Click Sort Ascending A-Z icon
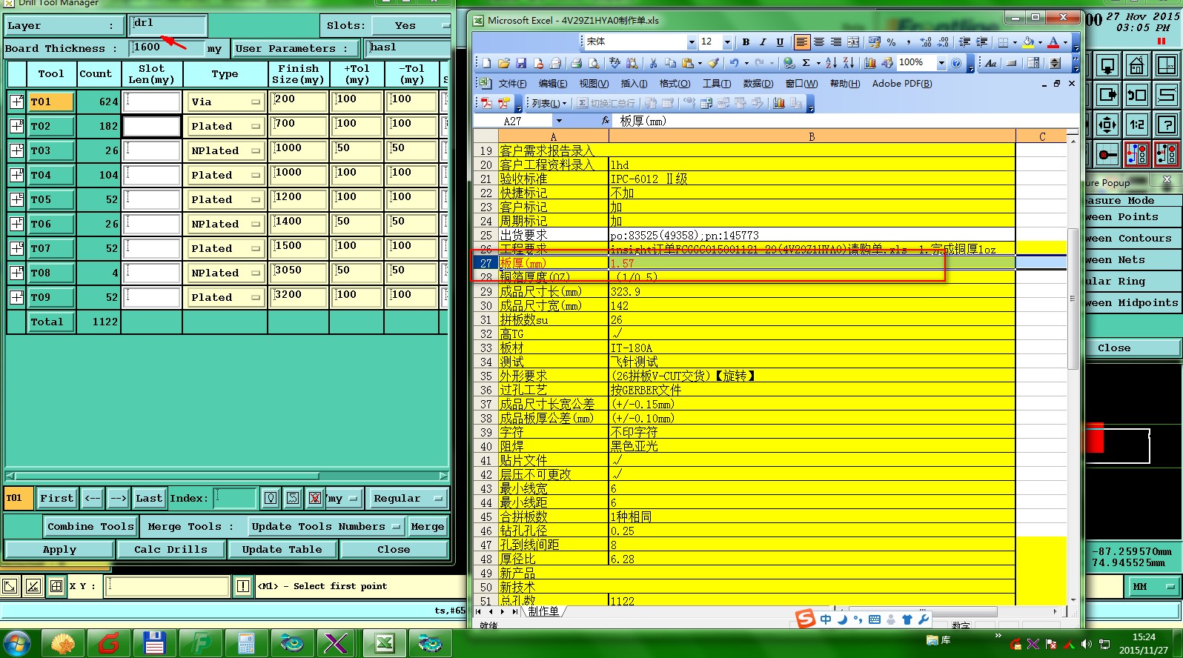Image resolution: width=1183 pixels, height=658 pixels. 831,63
